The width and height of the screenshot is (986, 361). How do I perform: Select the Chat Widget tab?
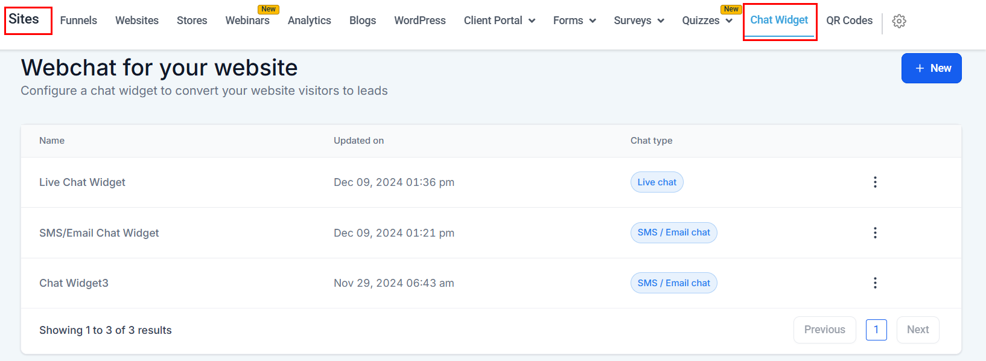[779, 20]
